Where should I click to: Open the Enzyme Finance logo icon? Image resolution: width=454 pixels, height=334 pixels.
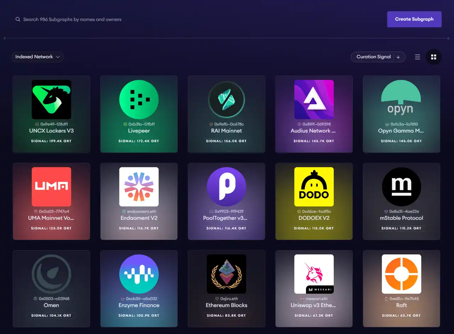[139, 274]
